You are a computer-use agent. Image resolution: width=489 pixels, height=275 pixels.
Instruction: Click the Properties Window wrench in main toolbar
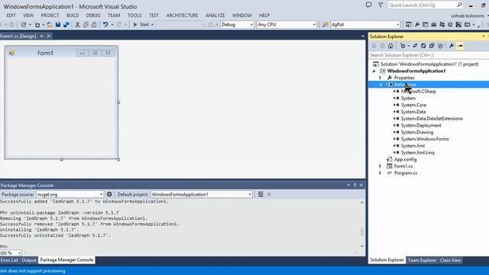(x=417, y=24)
